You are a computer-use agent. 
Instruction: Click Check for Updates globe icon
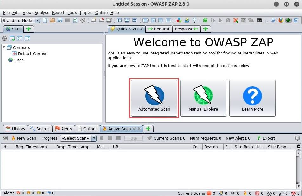click(187, 20)
